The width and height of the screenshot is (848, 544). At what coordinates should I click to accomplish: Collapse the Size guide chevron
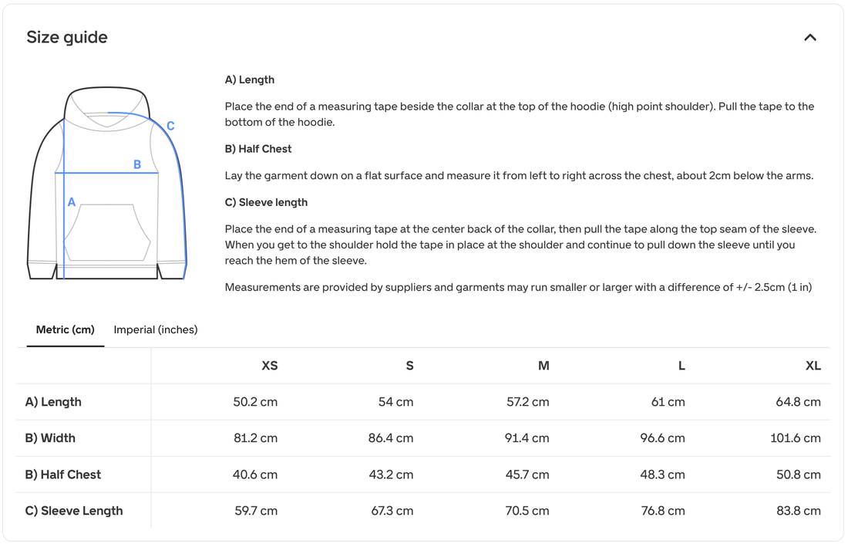coord(809,37)
